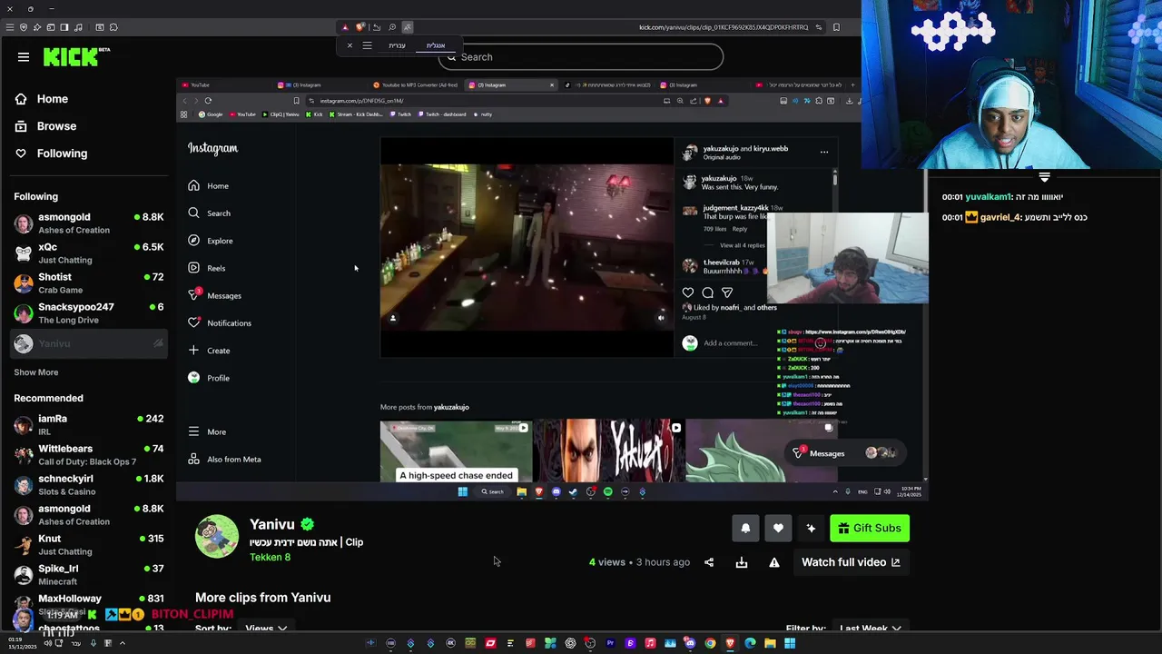The image size is (1162, 654).
Task: Open Yanivu channel name link
Action: [272, 524]
